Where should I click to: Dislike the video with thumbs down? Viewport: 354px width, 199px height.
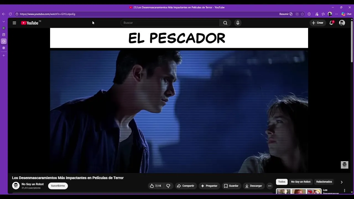[168, 186]
